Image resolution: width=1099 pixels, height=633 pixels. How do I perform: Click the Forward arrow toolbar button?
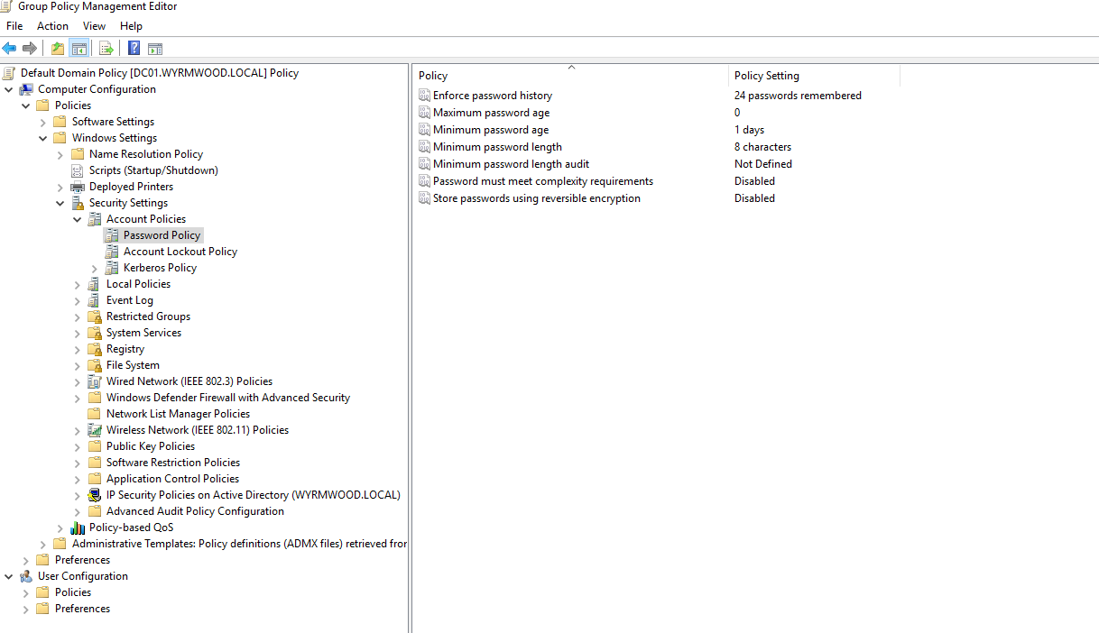tap(30, 49)
